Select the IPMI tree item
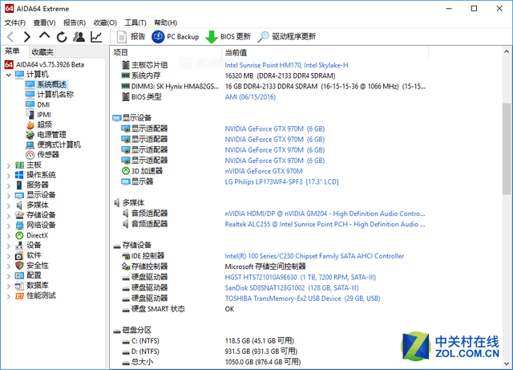513x370 pixels. [x=38, y=115]
